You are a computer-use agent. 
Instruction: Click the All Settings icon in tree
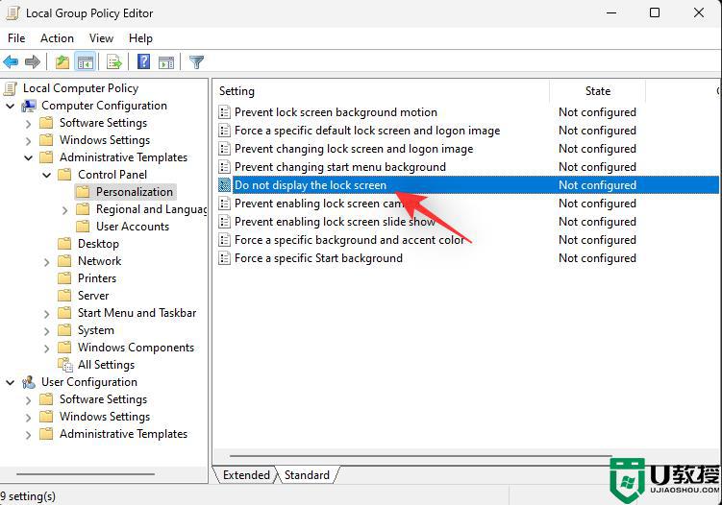(x=65, y=365)
